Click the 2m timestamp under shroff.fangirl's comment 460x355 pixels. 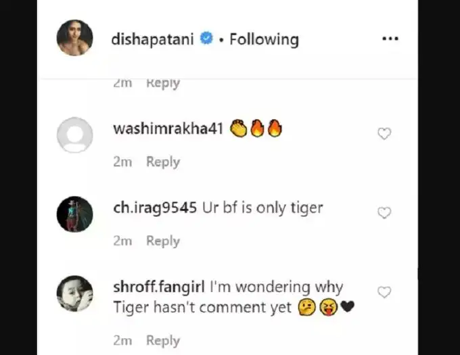(122, 340)
